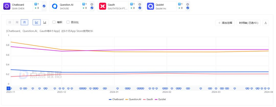Click the App Store icon on Question.AI card
Image resolution: width=276 pixels, height=107 pixels.
(84, 4)
